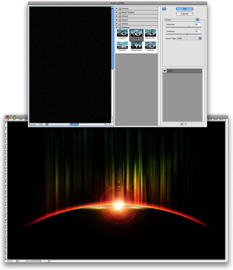Click the New effect layer icon
Viewport: 233px width, 270px height.
point(182,124)
